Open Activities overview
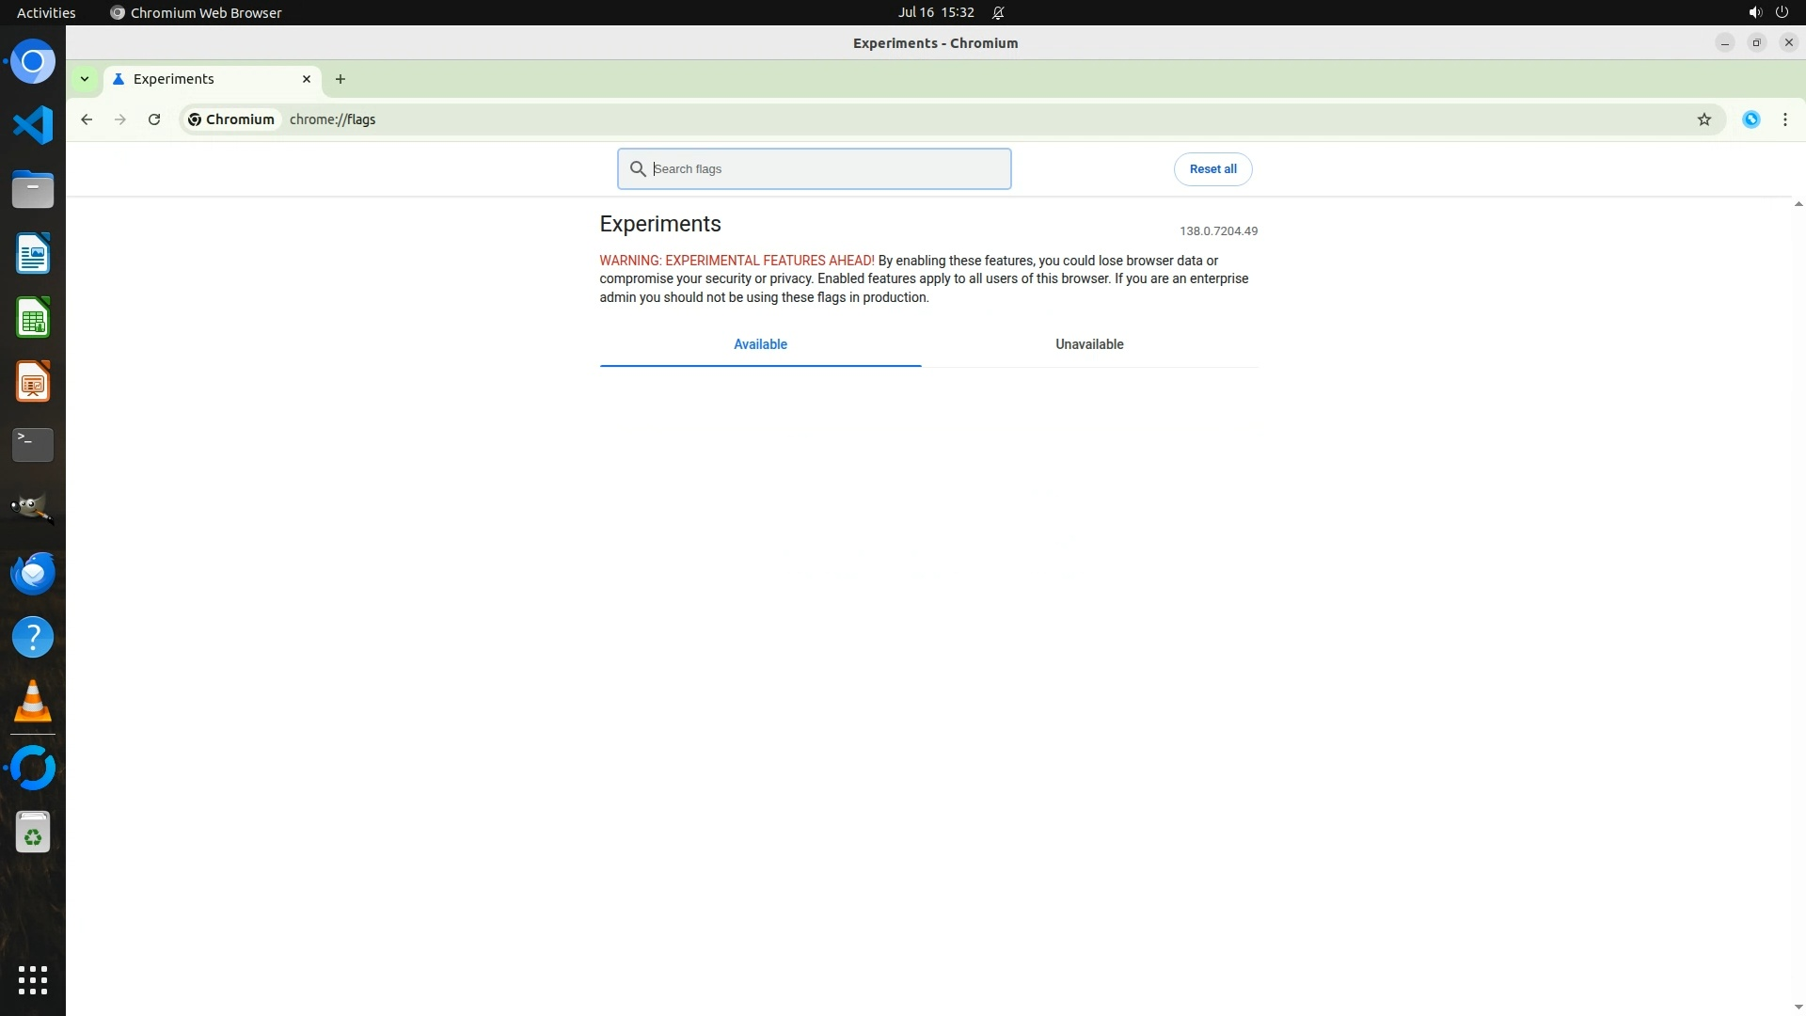 [46, 12]
